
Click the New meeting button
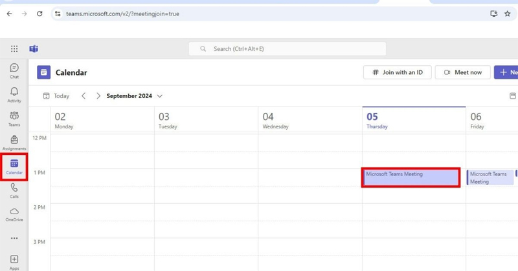click(506, 72)
